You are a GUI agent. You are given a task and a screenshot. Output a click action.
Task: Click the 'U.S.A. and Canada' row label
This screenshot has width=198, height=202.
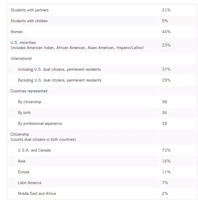34,150
